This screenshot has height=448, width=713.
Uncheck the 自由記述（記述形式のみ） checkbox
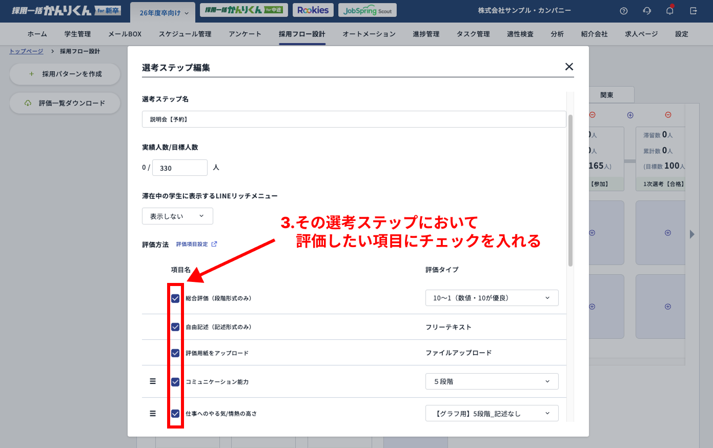[x=175, y=327]
